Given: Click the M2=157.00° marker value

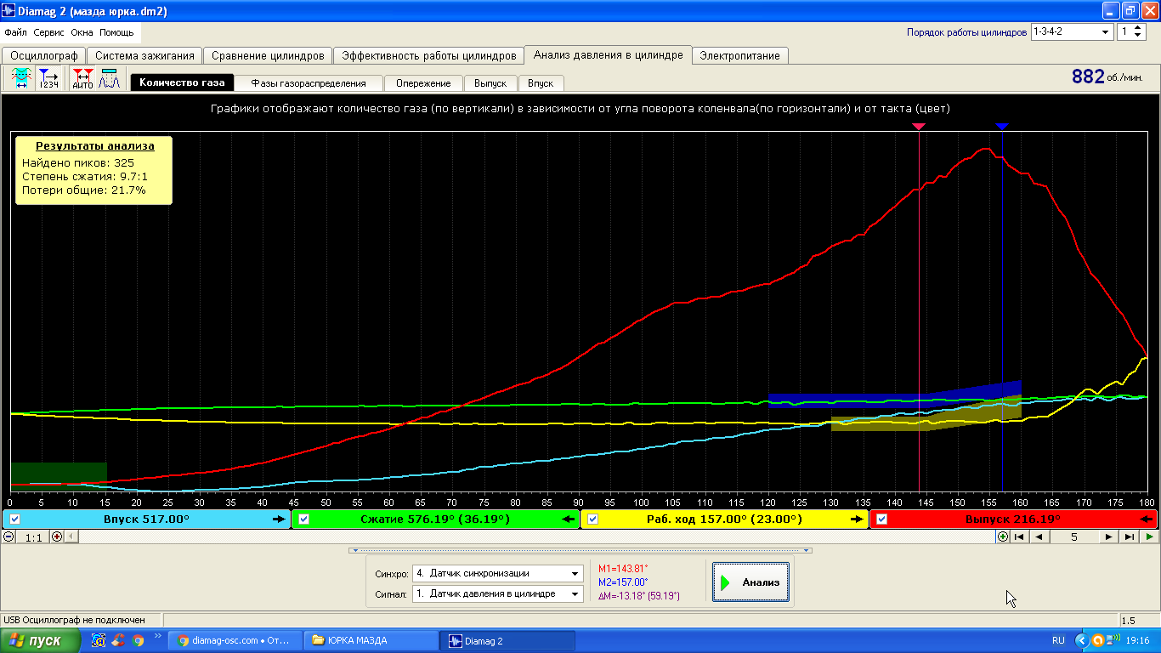Looking at the screenshot, I should (x=623, y=582).
